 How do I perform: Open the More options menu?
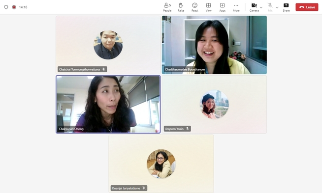point(236,7)
